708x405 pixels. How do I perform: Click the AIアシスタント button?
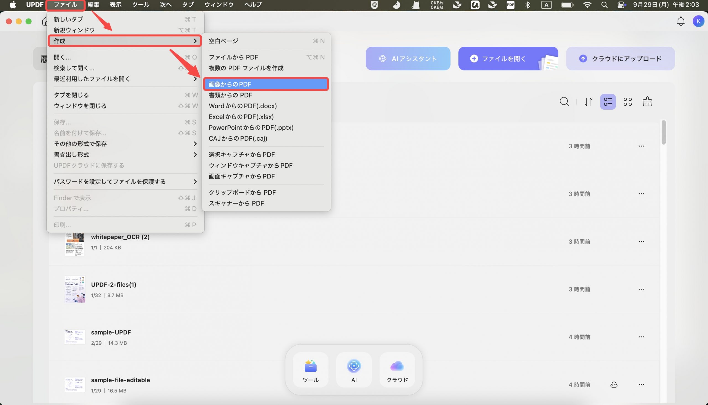408,58
